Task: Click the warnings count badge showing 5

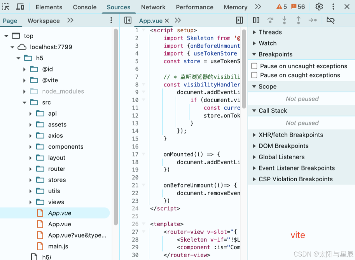Action: 282,7
